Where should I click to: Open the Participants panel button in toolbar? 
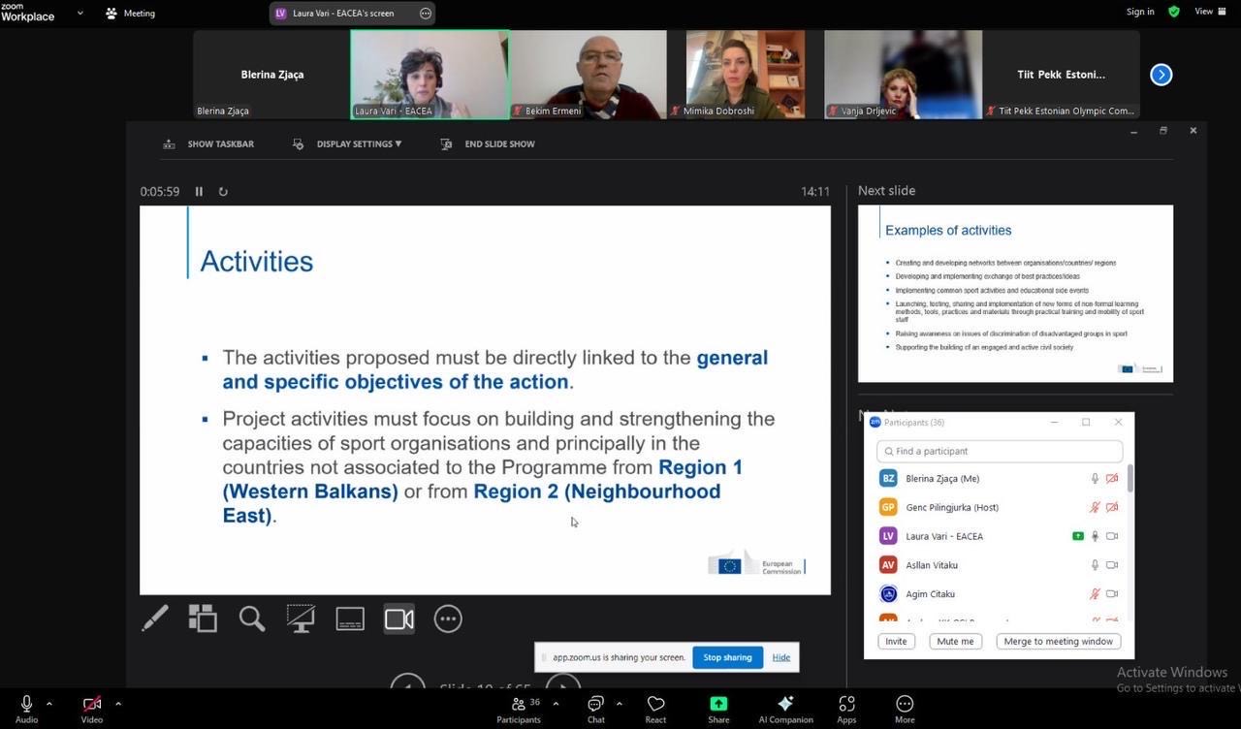[x=519, y=709]
